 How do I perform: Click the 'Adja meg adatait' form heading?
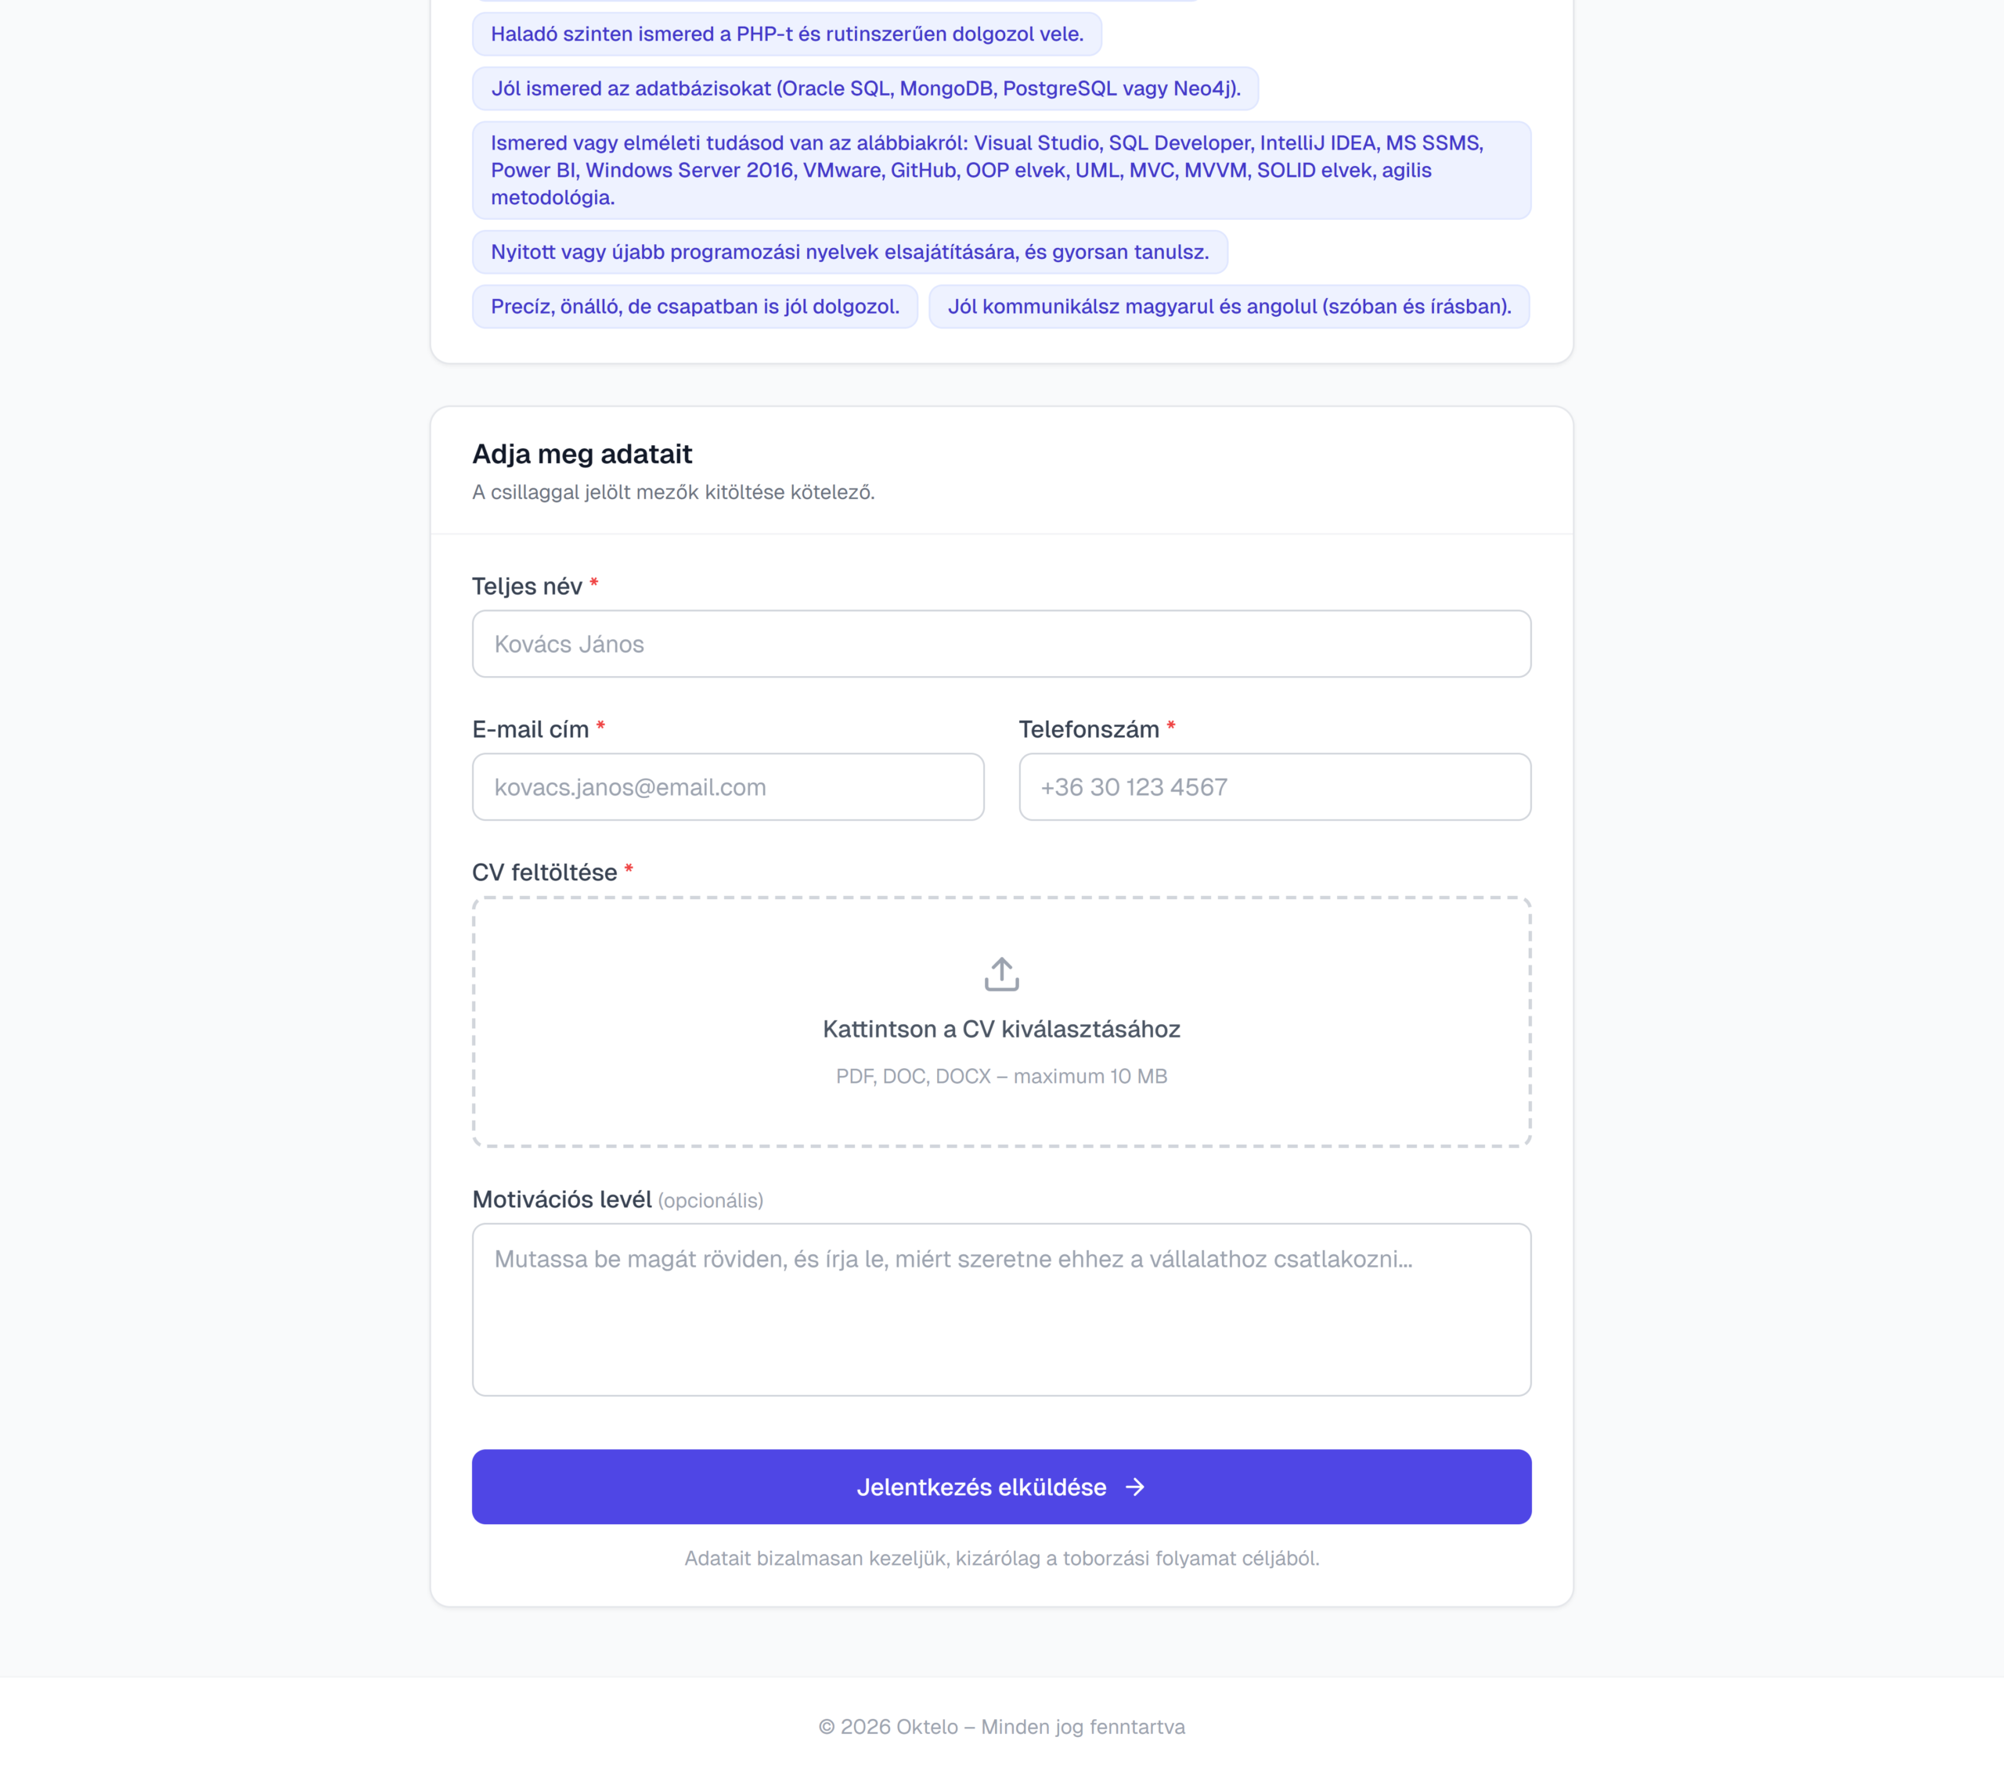[x=582, y=454]
